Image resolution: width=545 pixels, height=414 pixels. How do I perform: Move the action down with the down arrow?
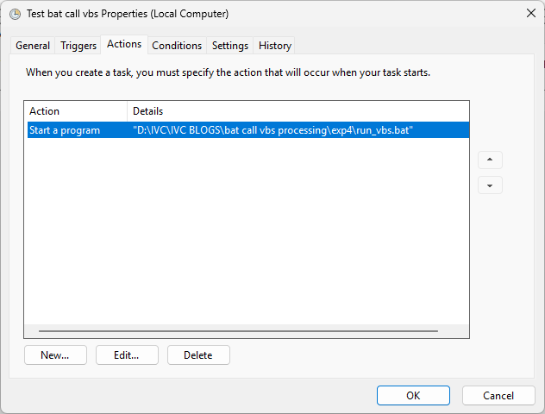point(490,185)
